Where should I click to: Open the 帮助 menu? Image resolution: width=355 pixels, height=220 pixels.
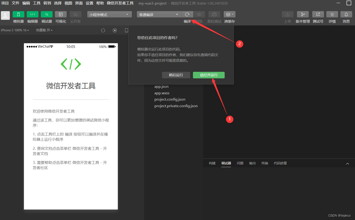tap(100, 3)
